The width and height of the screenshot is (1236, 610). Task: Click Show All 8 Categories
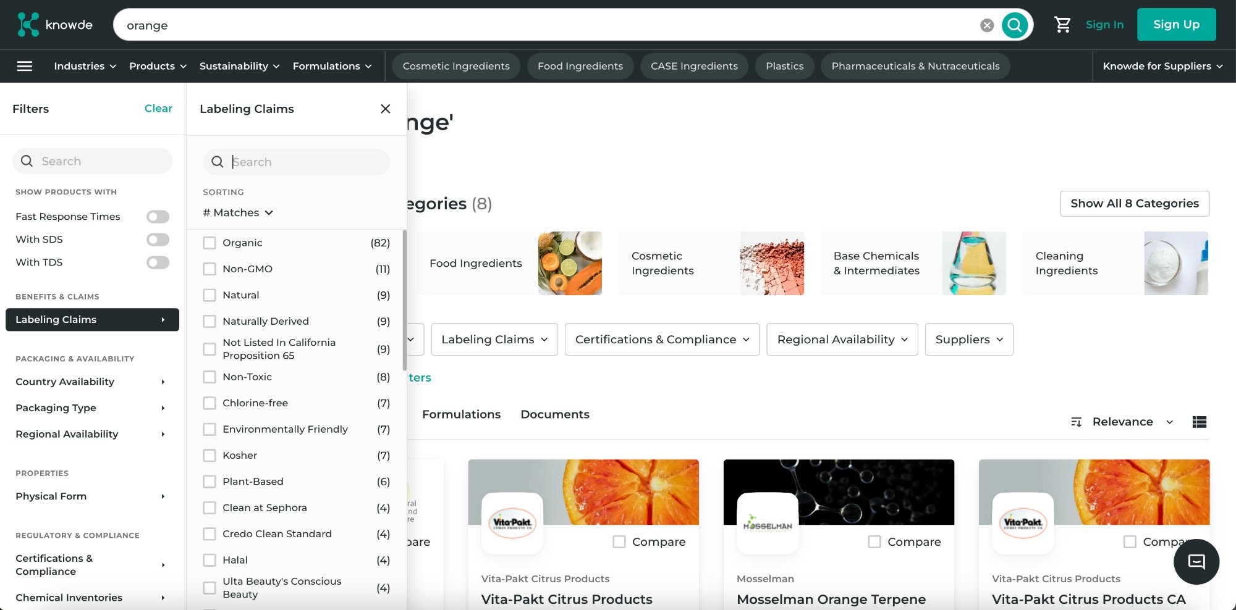point(1134,203)
